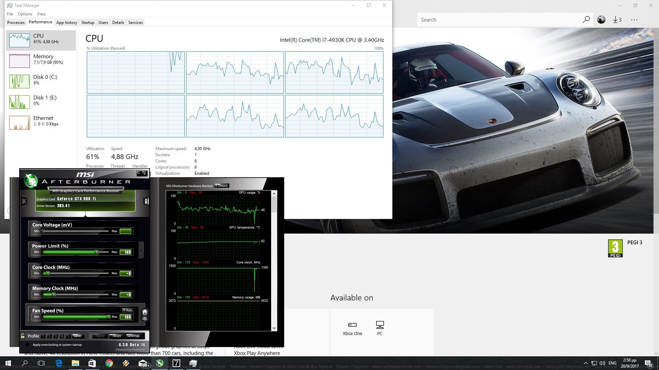659x370 pixels.
Task: Open Afterburner Kombustor K icon
Action: [24, 201]
